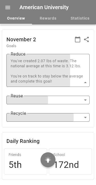Switch to the Statistics tab
This screenshot has height=185, width=96.
pos(80,18)
